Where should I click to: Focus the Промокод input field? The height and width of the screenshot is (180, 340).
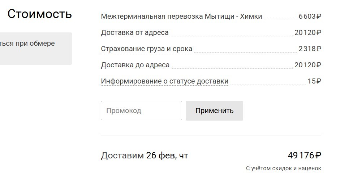pyautogui.click(x=141, y=111)
